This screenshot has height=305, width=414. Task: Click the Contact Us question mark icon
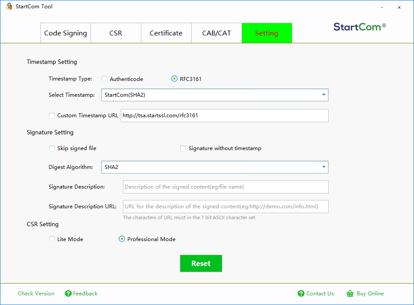tap(301, 293)
